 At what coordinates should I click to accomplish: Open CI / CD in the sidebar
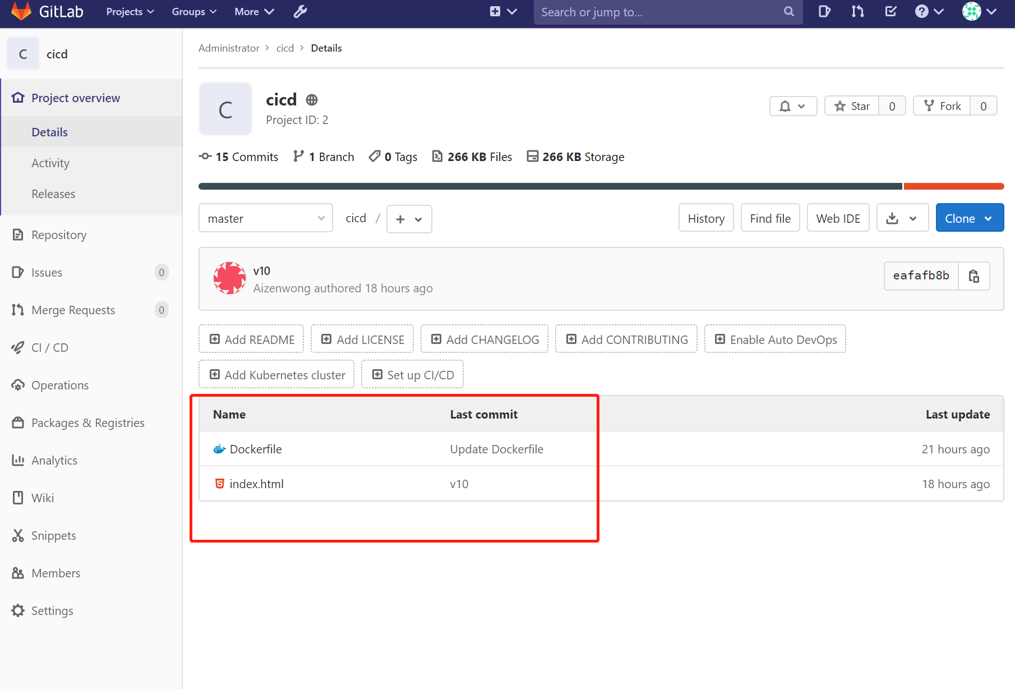pyautogui.click(x=91, y=347)
